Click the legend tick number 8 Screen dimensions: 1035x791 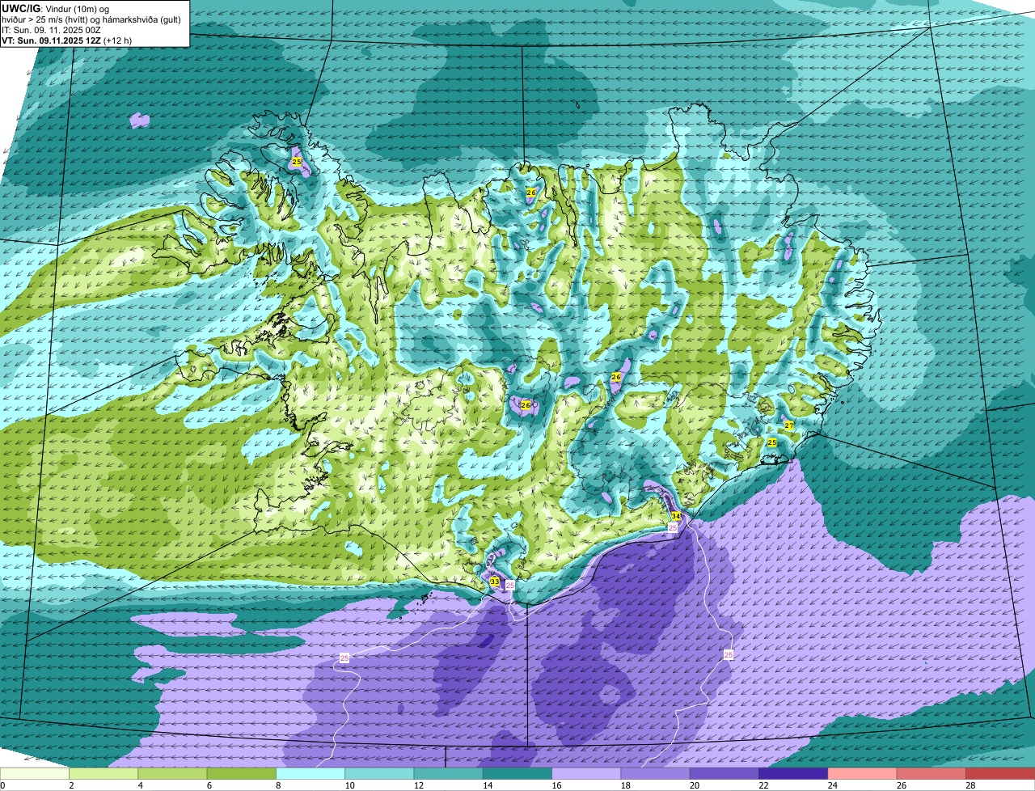[277, 785]
